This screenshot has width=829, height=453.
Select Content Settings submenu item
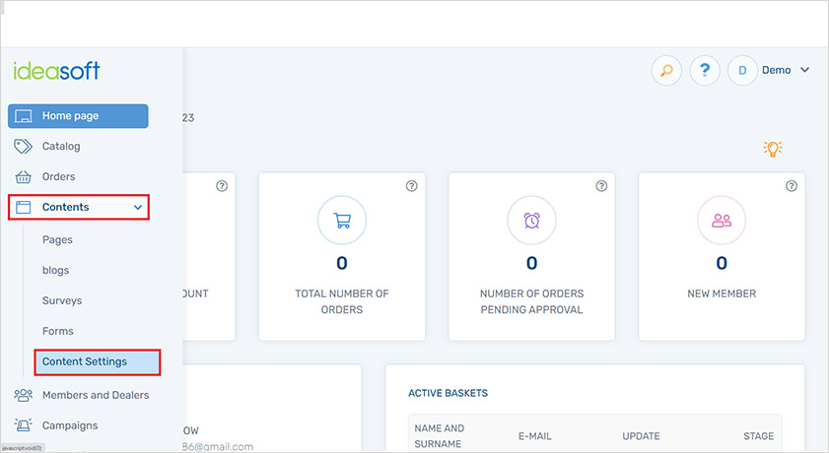pos(98,362)
